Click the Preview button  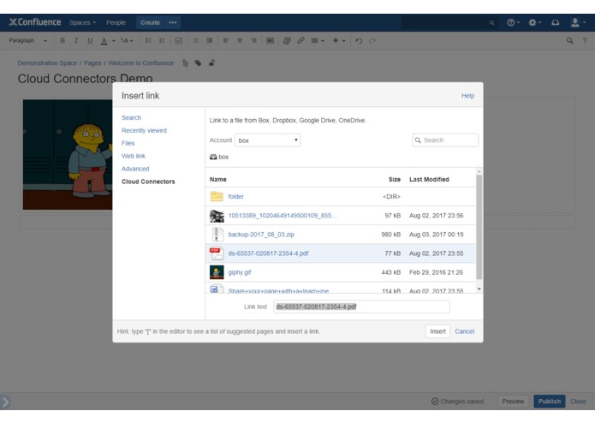[513, 402]
